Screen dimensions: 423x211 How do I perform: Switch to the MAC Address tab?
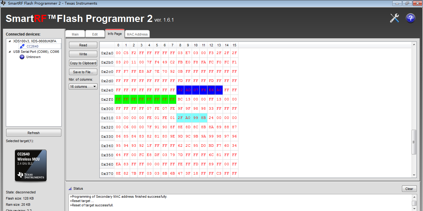[x=137, y=34]
